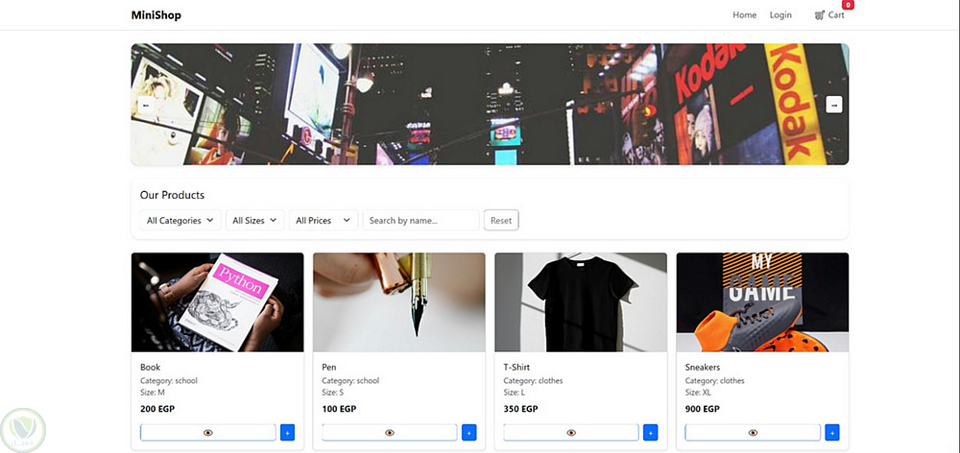Open the Login page link
This screenshot has width=960, height=453.
(x=780, y=15)
